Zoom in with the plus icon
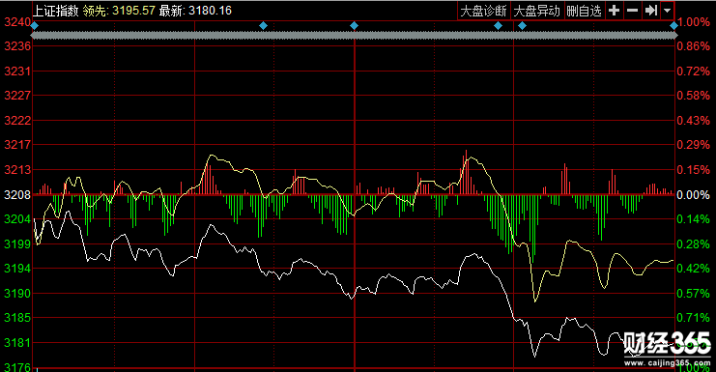Screen dimensions: 716x372 point(615,11)
